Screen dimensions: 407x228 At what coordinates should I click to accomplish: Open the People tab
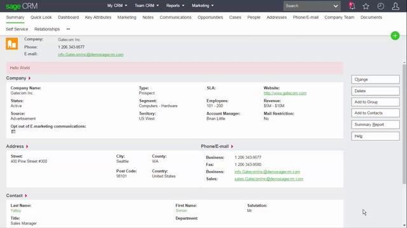tap(254, 17)
